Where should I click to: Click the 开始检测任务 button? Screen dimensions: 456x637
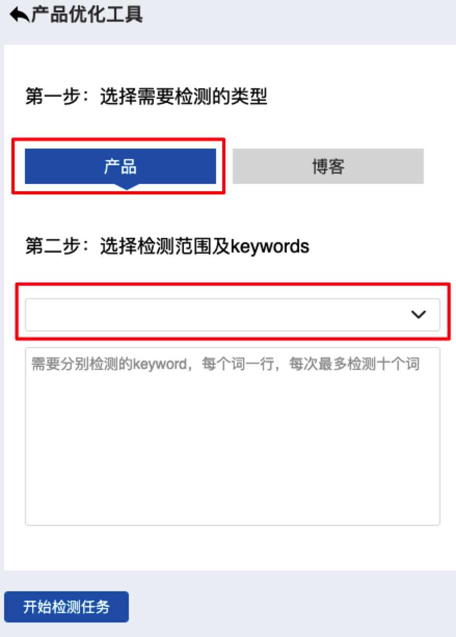tap(66, 607)
